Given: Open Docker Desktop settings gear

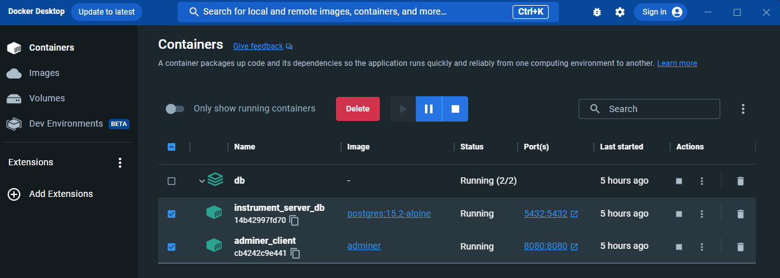Looking at the screenshot, I should pyautogui.click(x=620, y=12).
